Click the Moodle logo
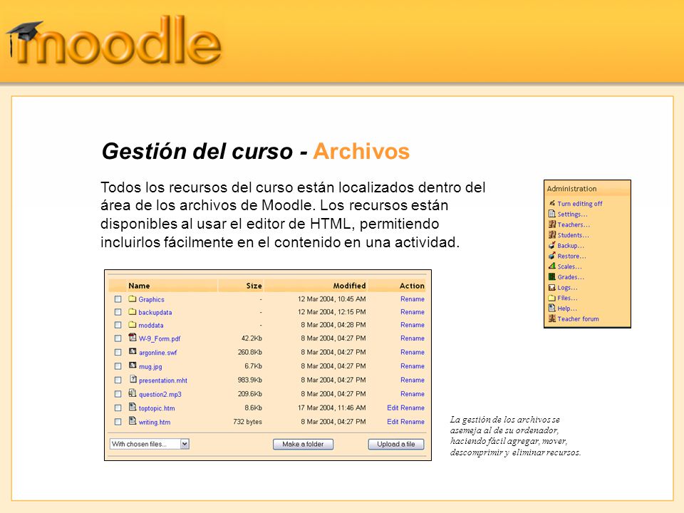Image resolution: width=684 pixels, height=513 pixels. [113, 41]
